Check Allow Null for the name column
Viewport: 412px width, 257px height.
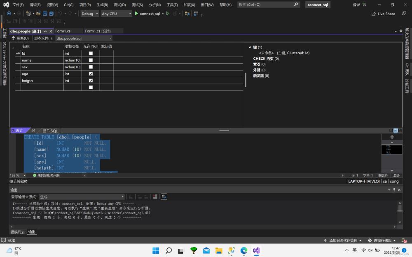tap(91, 60)
